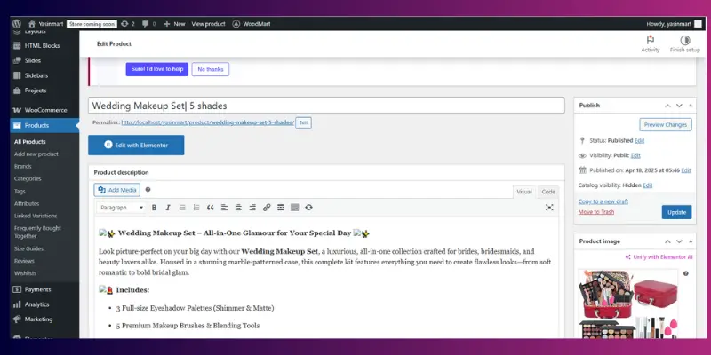Click Copy to a new draft

point(603,201)
